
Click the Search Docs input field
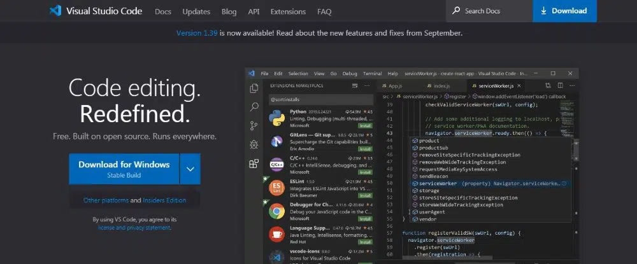tap(494, 11)
